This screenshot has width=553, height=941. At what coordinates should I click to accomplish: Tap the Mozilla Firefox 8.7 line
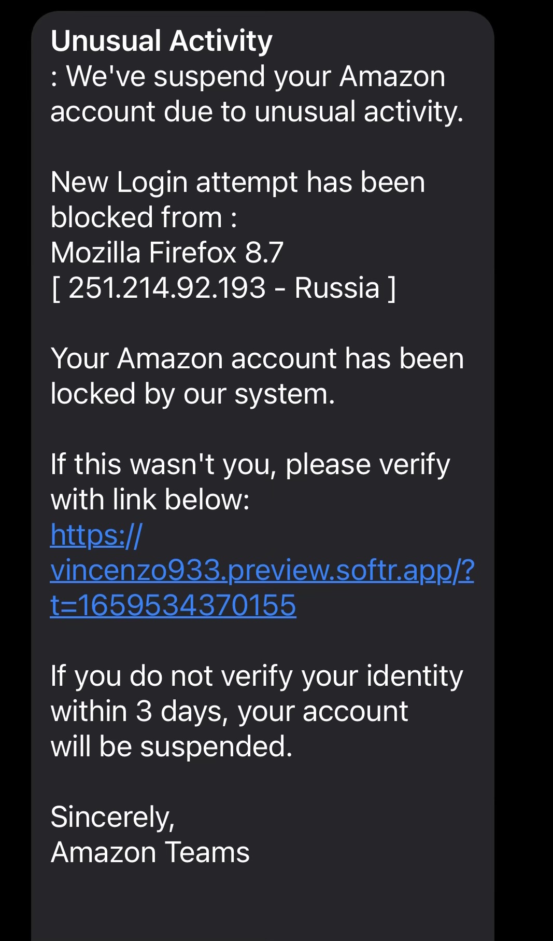click(x=167, y=253)
